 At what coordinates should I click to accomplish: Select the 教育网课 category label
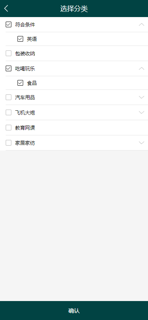pos(25,128)
